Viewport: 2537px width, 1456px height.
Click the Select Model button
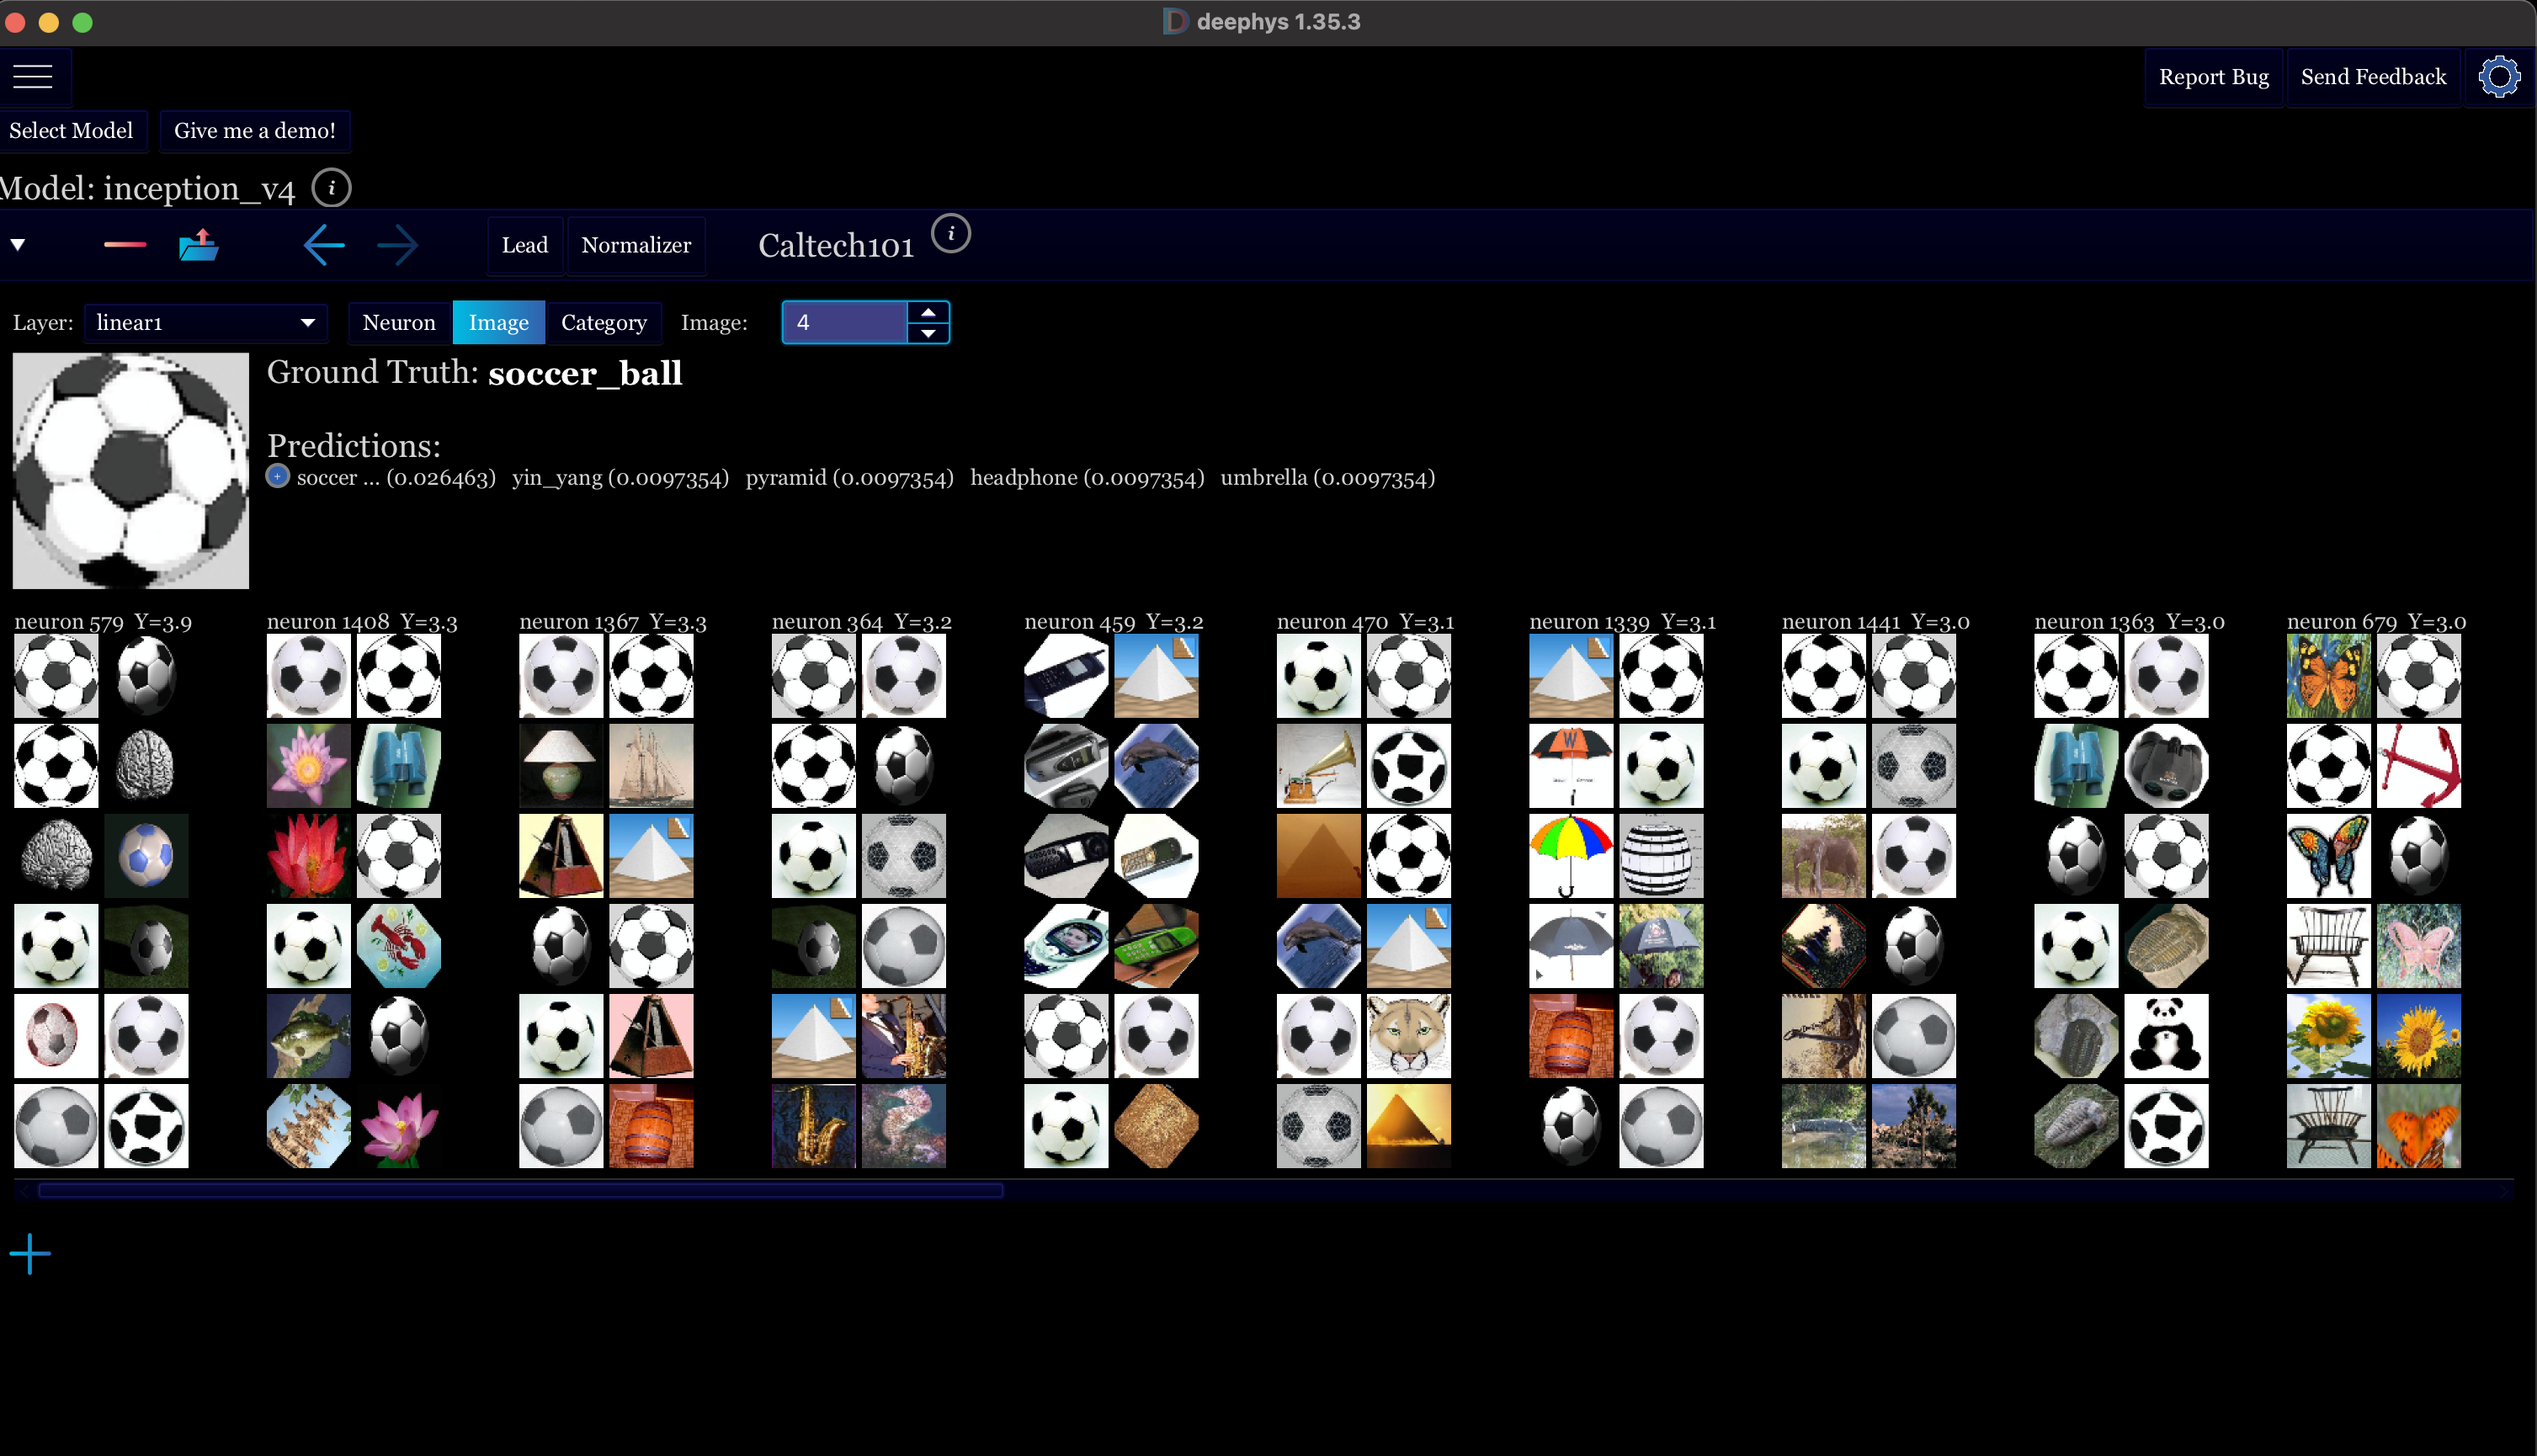pos(71,131)
